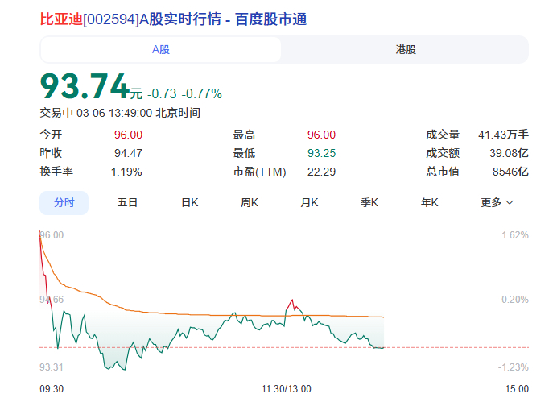The height and width of the screenshot is (402, 557).
Task: Click the 市盈(TTM) label
Action: coord(260,172)
